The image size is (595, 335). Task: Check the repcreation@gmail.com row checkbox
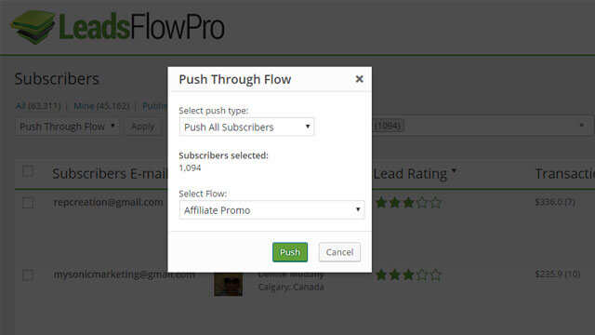(x=28, y=203)
